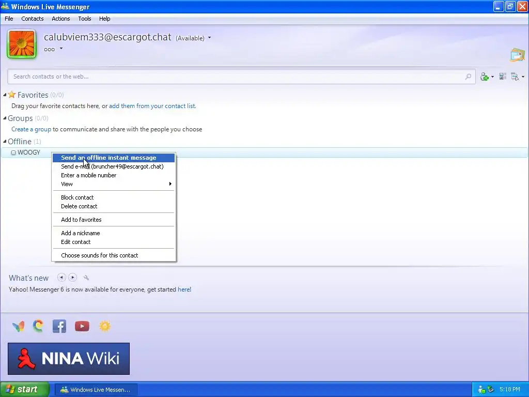Open the show menu icon beside layout
The height and width of the screenshot is (397, 529).
(515, 77)
